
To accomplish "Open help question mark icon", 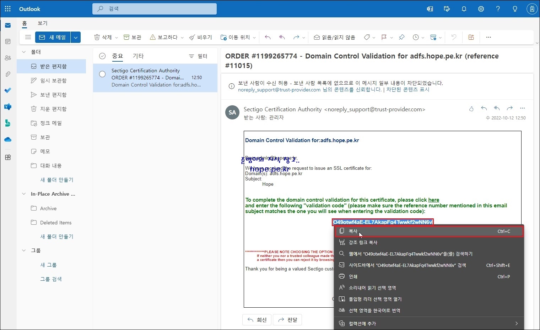I will (498, 9).
